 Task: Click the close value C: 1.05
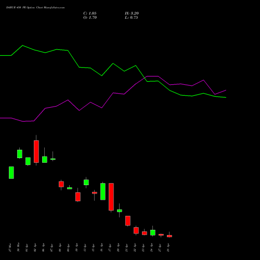coord(90,14)
